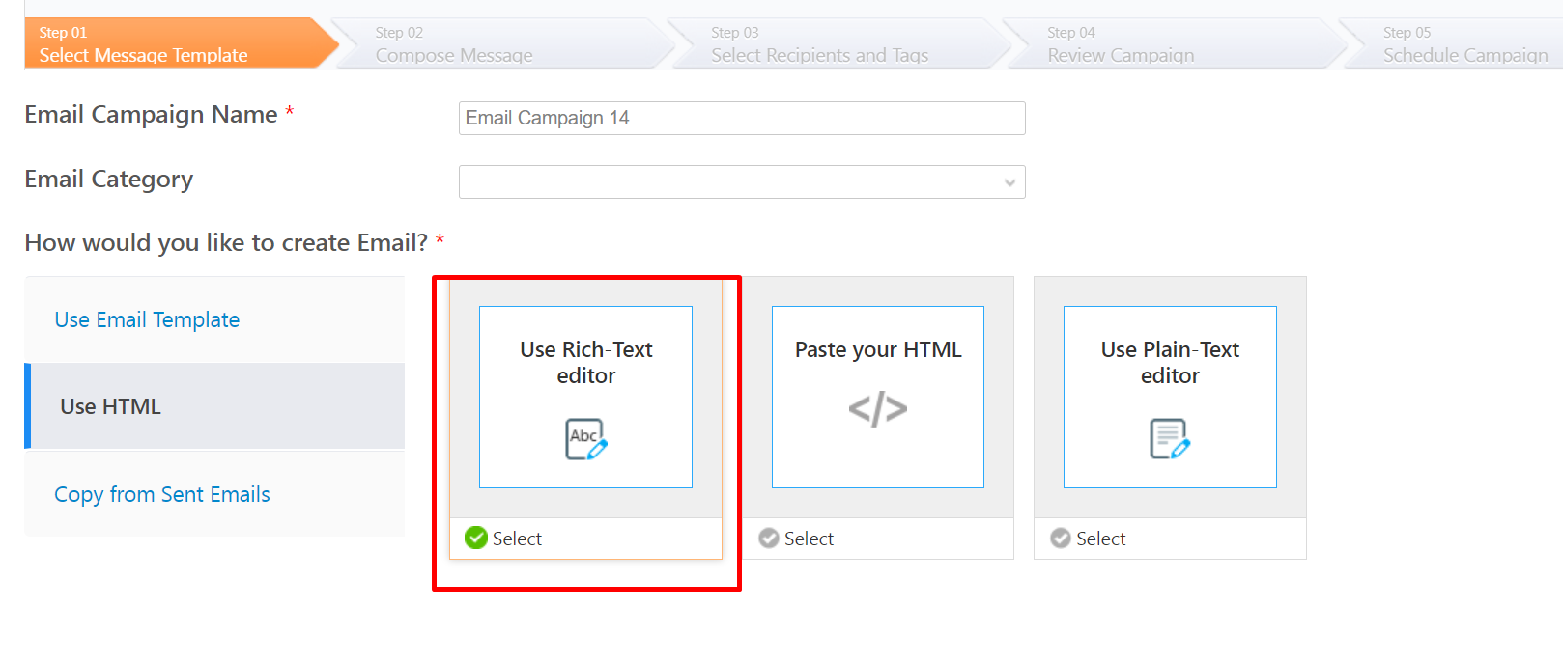The height and width of the screenshot is (663, 1563).
Task: Switch to the Use Email Template tab
Action: pyautogui.click(x=147, y=319)
